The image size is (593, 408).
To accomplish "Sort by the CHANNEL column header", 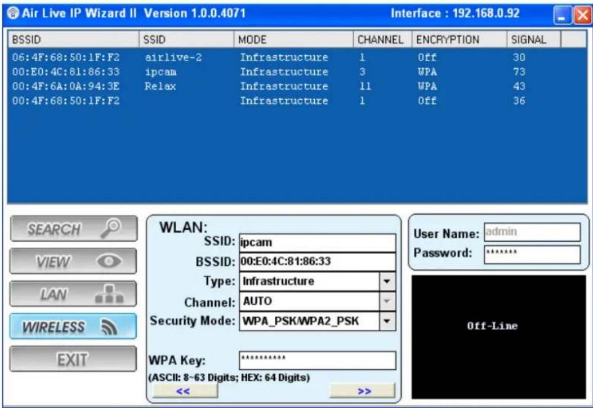I will click(383, 40).
